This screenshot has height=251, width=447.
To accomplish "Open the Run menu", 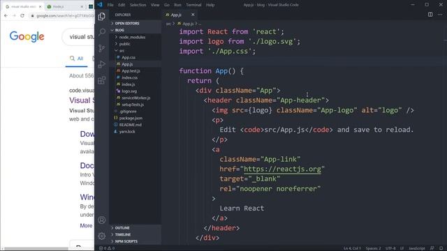I will 177,5.
